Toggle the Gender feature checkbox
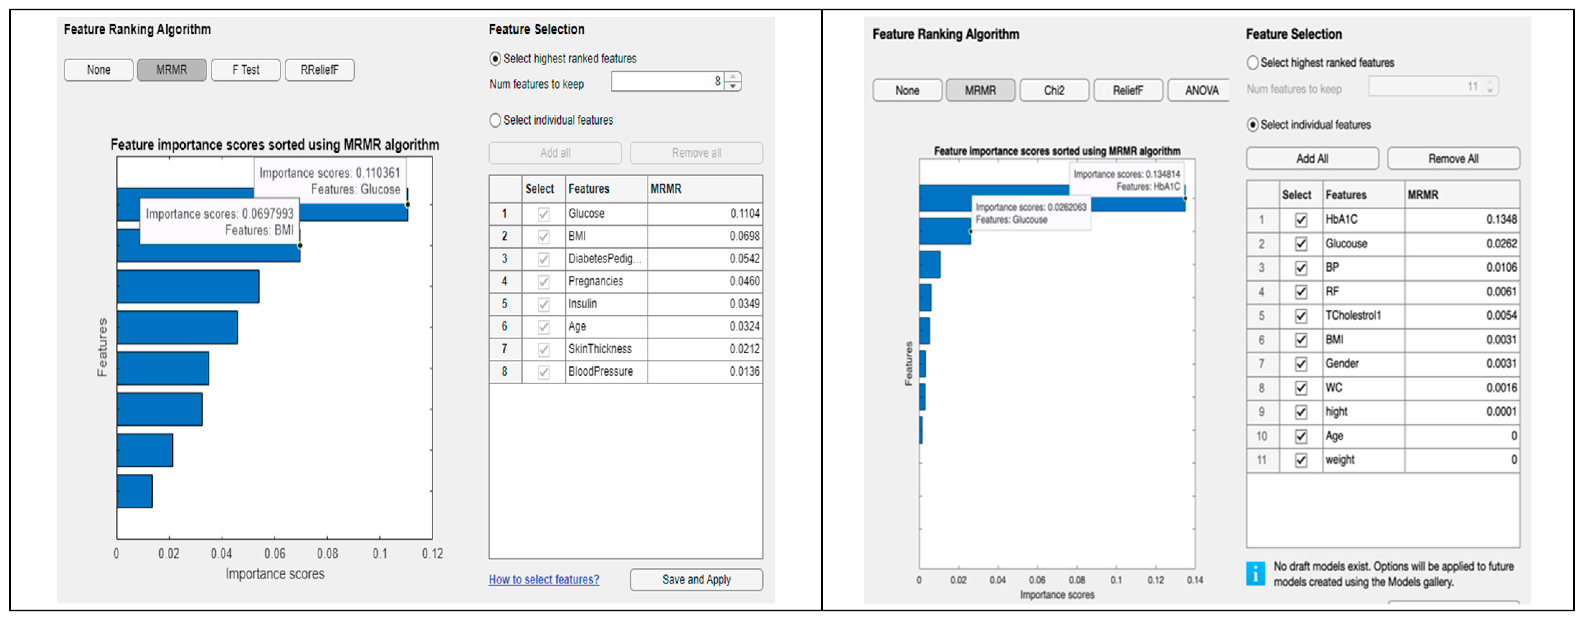The image size is (1585, 620). (1301, 364)
